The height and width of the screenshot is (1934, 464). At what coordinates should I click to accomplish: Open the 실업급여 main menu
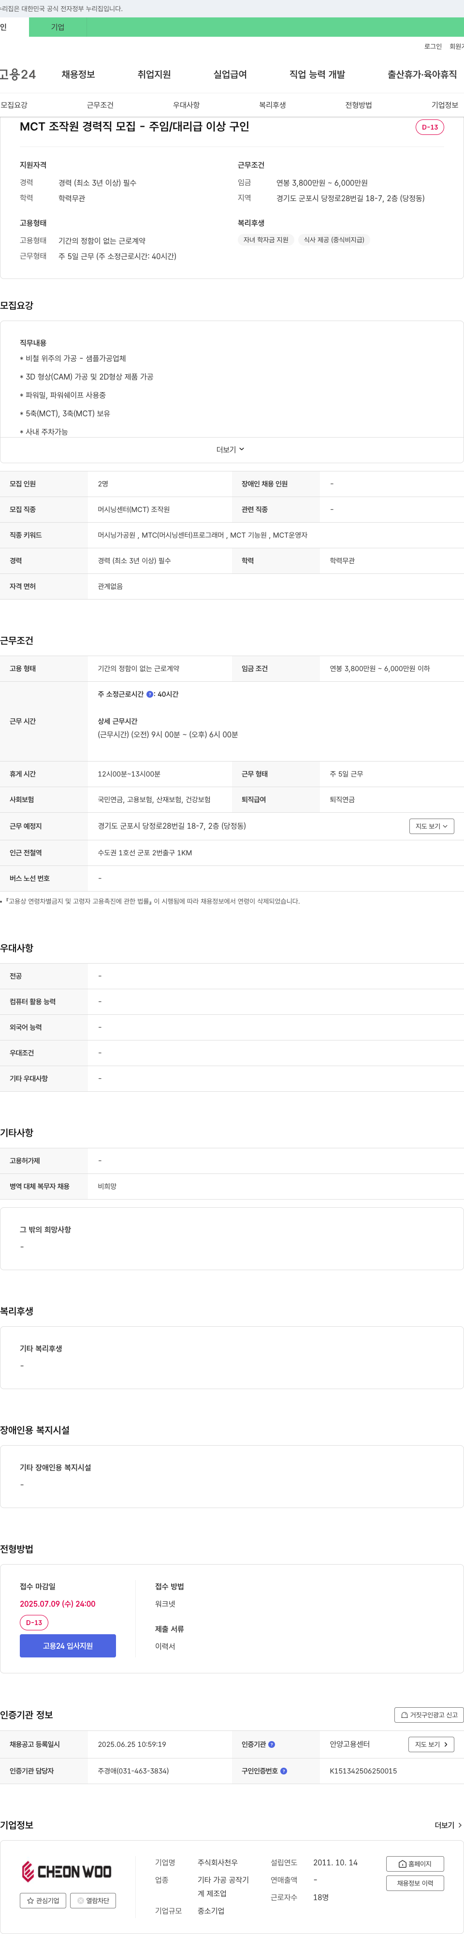coord(230,74)
